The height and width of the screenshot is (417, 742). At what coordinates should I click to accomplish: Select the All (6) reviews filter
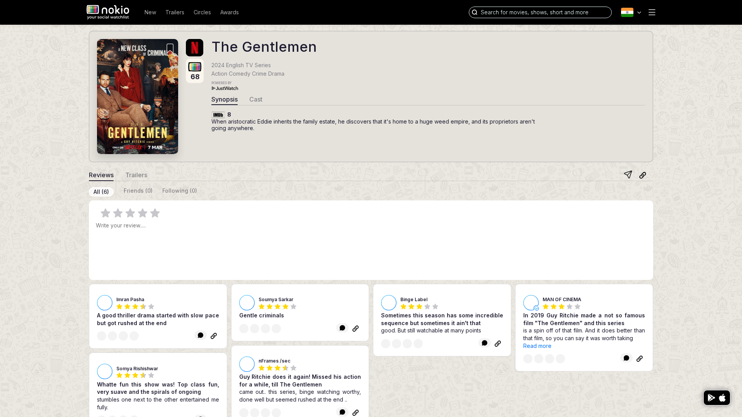click(x=101, y=192)
